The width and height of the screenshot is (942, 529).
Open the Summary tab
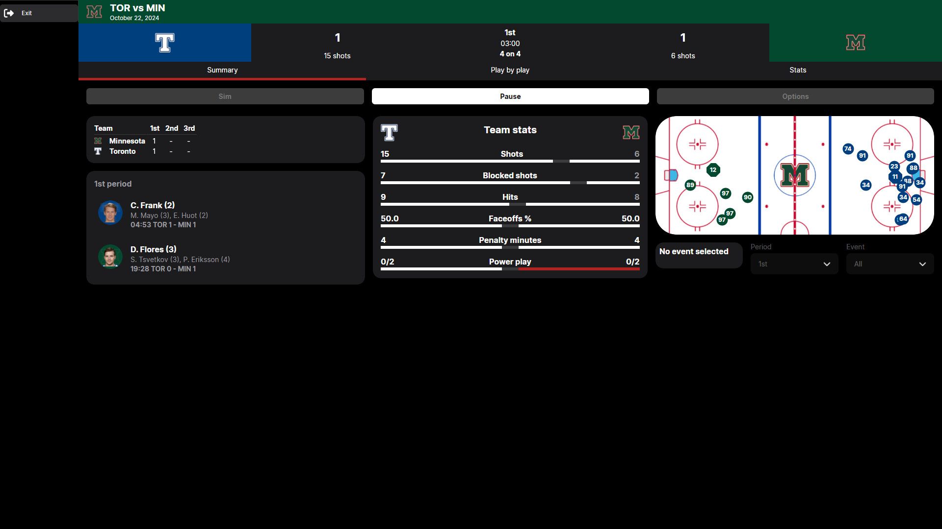click(x=222, y=70)
